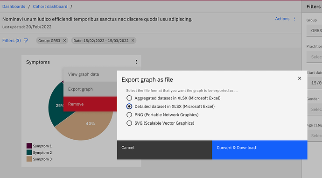Click the filter funnel icon
Image resolution: width=322 pixels, height=178 pixels.
point(26,41)
